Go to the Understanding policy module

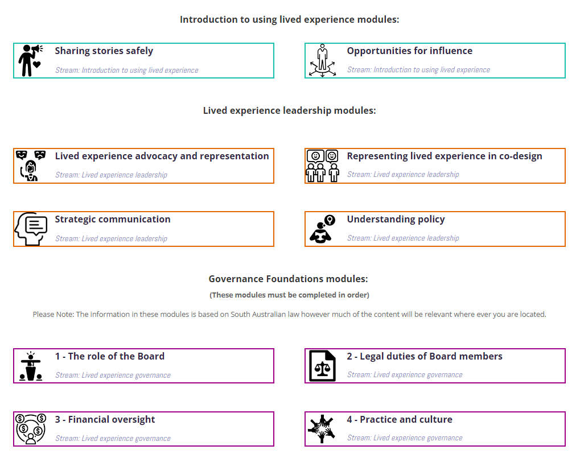(x=396, y=220)
